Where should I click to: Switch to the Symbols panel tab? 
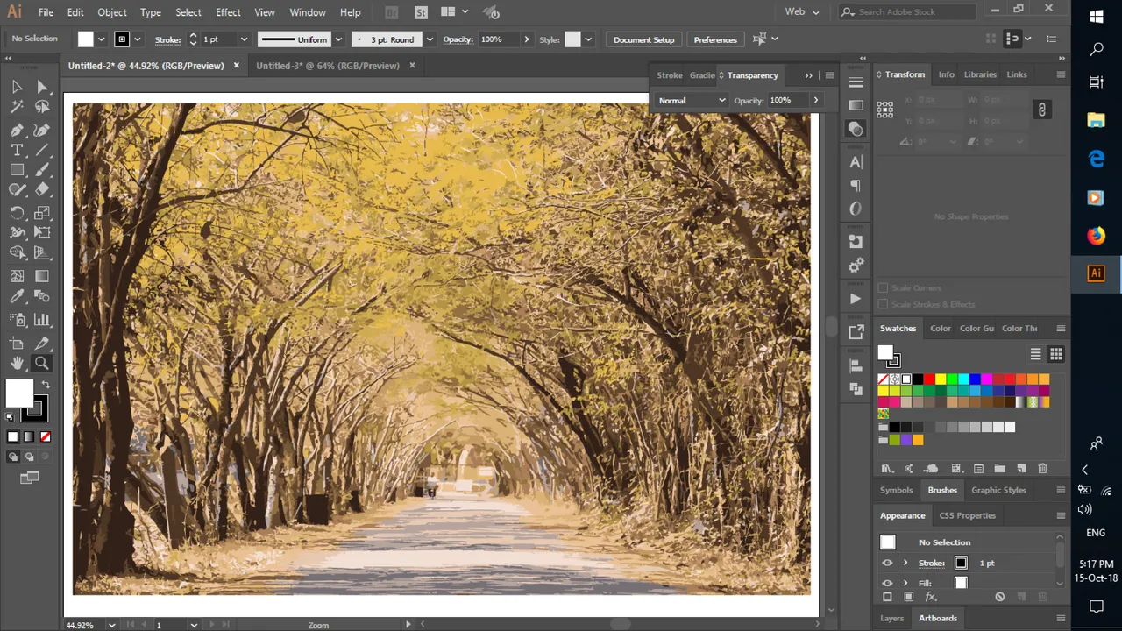pos(896,490)
